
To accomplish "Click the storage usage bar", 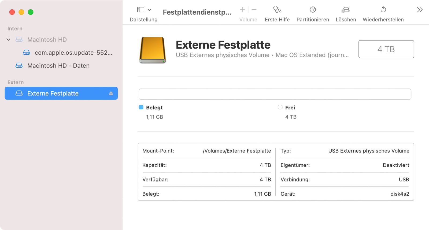I will pyautogui.click(x=275, y=94).
